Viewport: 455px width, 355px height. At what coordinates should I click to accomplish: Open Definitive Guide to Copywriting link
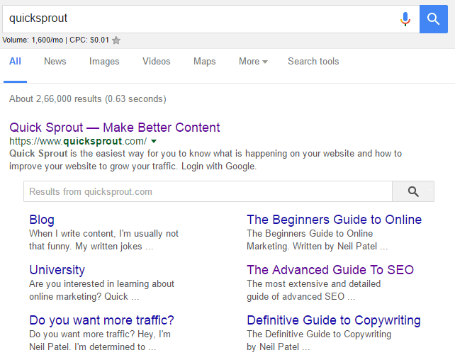coord(334,320)
